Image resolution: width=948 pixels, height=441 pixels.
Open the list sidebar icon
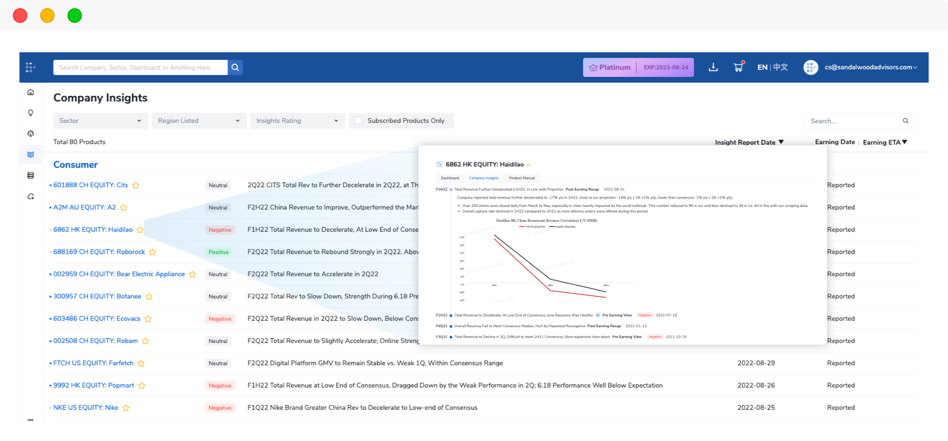(x=31, y=175)
